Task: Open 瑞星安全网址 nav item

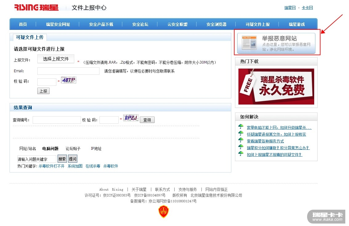Action: (x=58, y=24)
